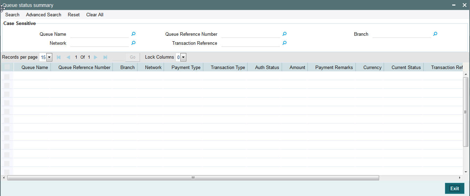Click into the Queue Name input field
The height and width of the screenshot is (196, 470).
99,34
